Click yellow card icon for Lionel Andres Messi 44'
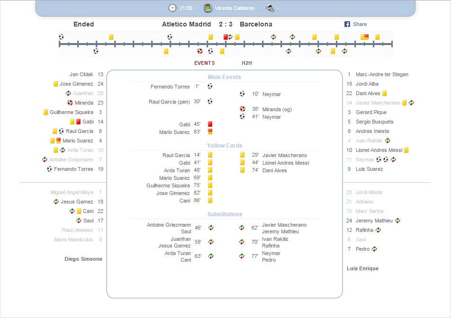The image size is (451, 318). tap(242, 162)
